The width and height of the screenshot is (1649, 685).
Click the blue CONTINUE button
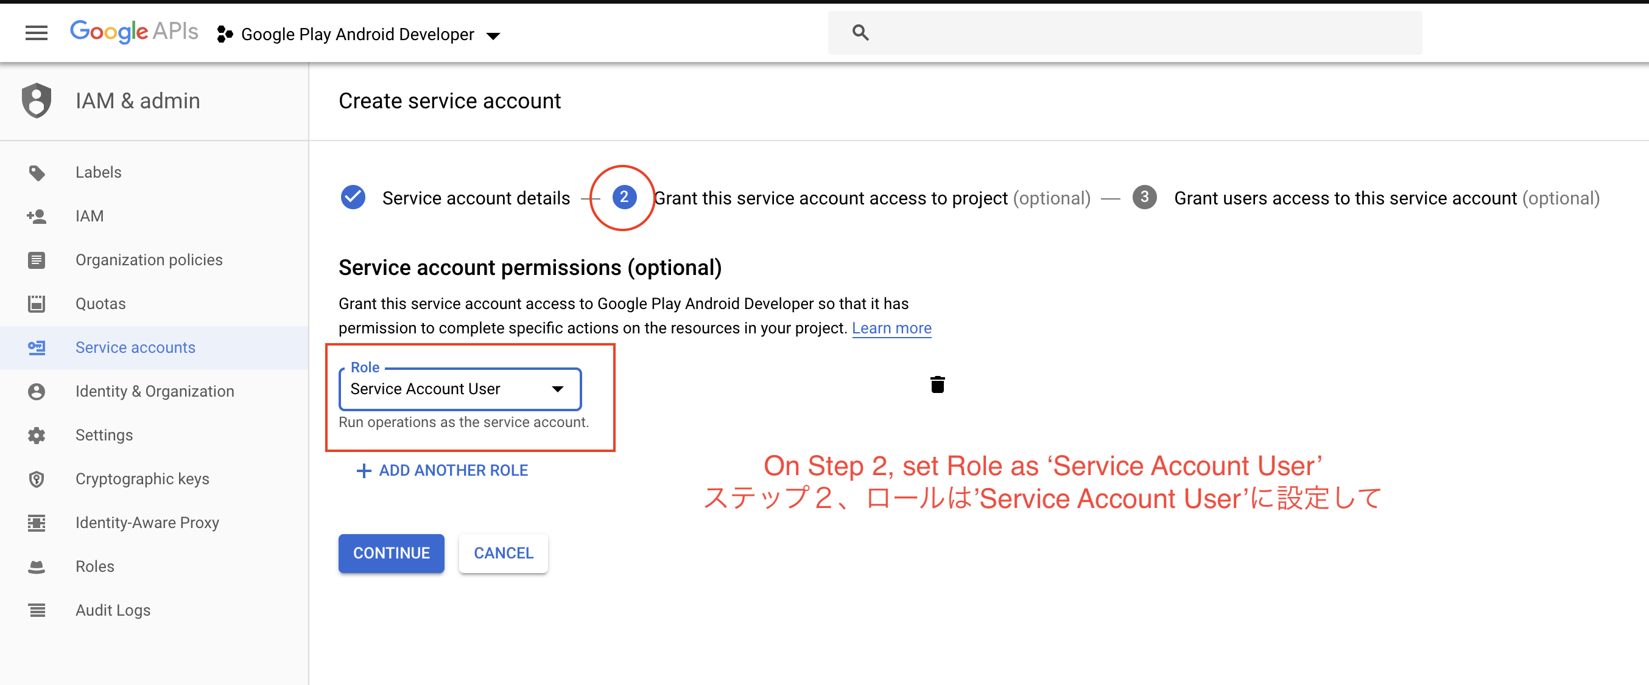[391, 553]
